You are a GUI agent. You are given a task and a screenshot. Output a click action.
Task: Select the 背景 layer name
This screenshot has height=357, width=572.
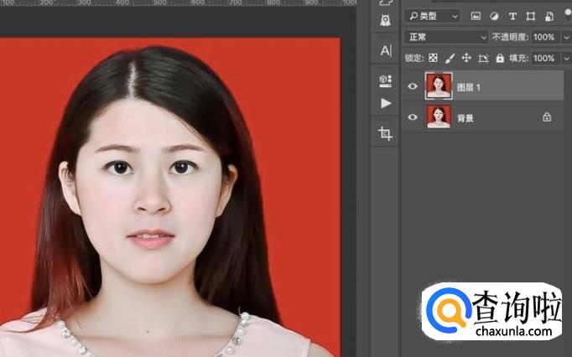[465, 118]
